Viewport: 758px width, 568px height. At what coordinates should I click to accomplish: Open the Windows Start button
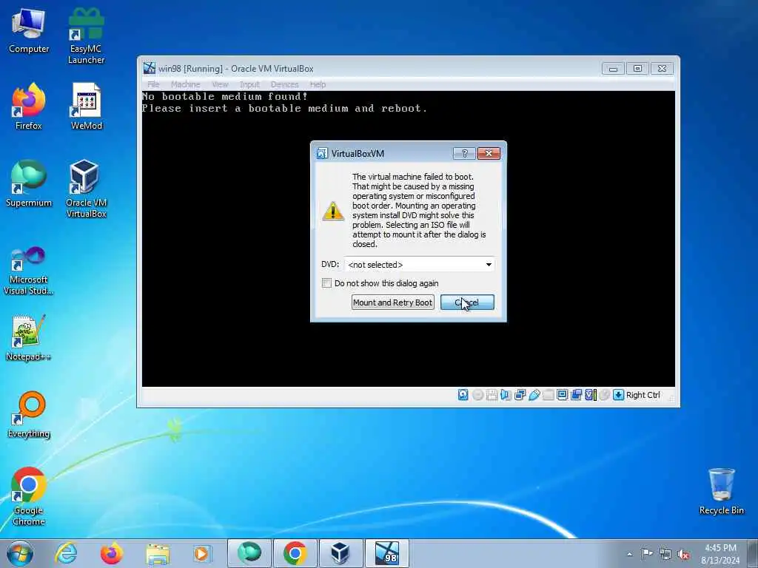point(20,553)
